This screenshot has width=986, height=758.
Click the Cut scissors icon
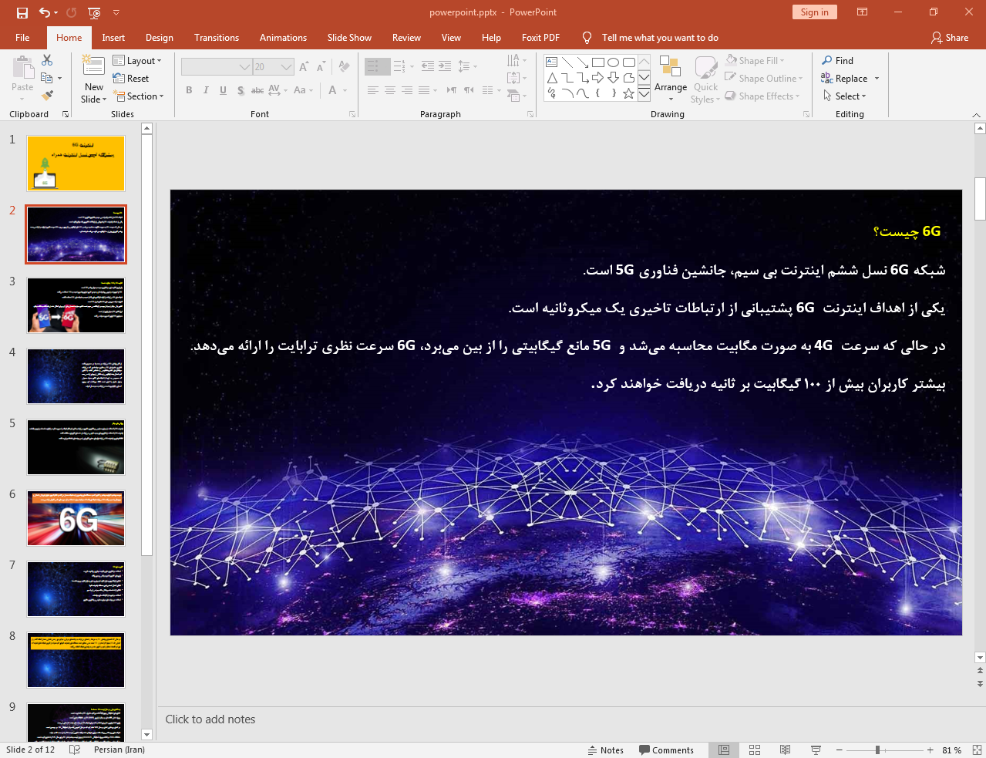[47, 60]
